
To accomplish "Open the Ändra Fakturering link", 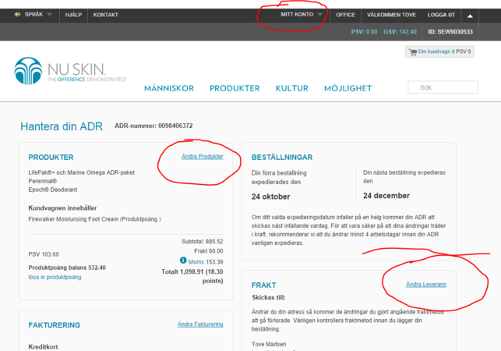I will (x=199, y=324).
